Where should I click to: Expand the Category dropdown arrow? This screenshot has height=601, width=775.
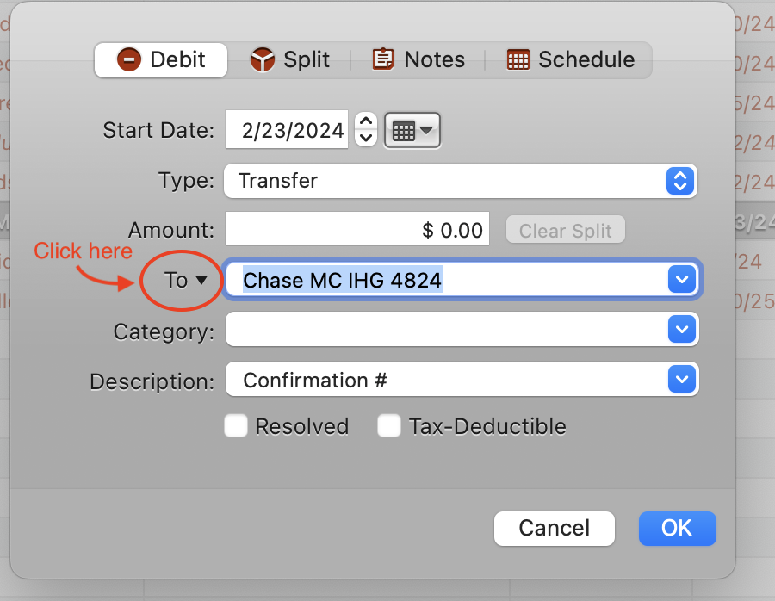coord(682,329)
